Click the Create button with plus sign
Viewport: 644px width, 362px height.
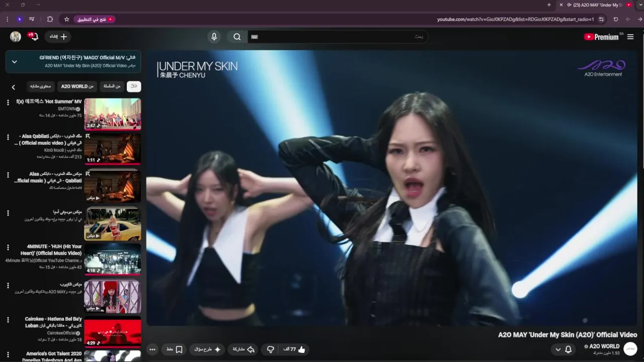[x=58, y=36]
